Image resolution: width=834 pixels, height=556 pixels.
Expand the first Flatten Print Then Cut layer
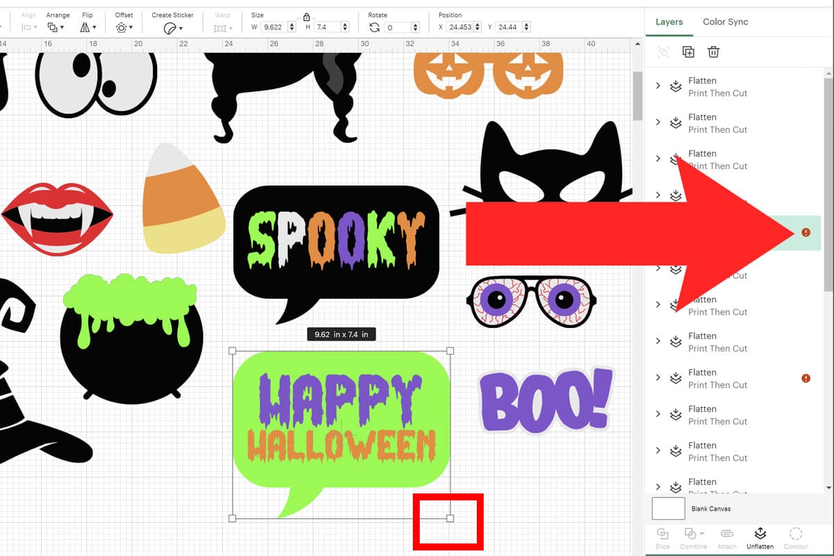(658, 86)
